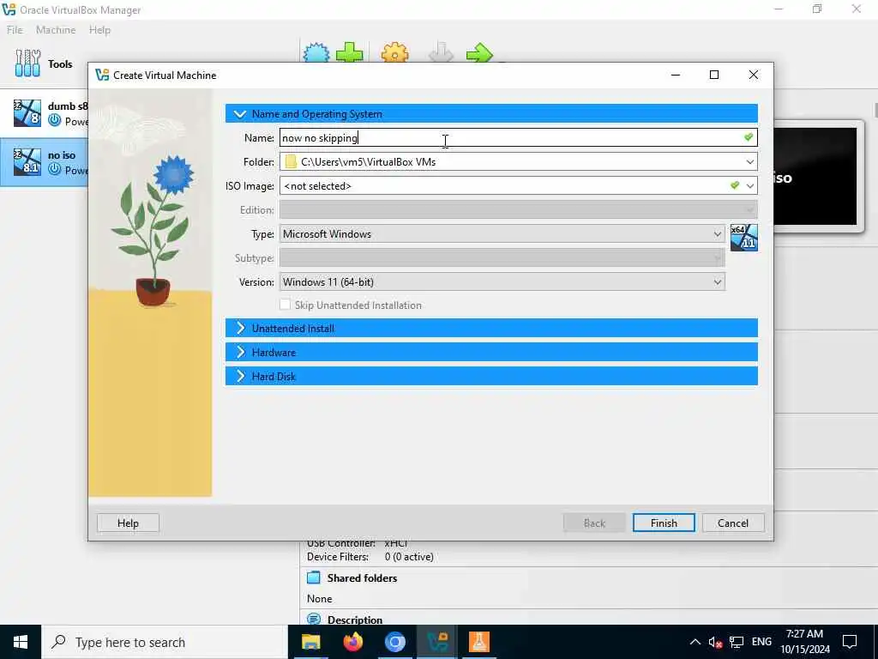The height and width of the screenshot is (659, 878).
Task: Close the Create Virtual Machine dialog
Action: 754,75
